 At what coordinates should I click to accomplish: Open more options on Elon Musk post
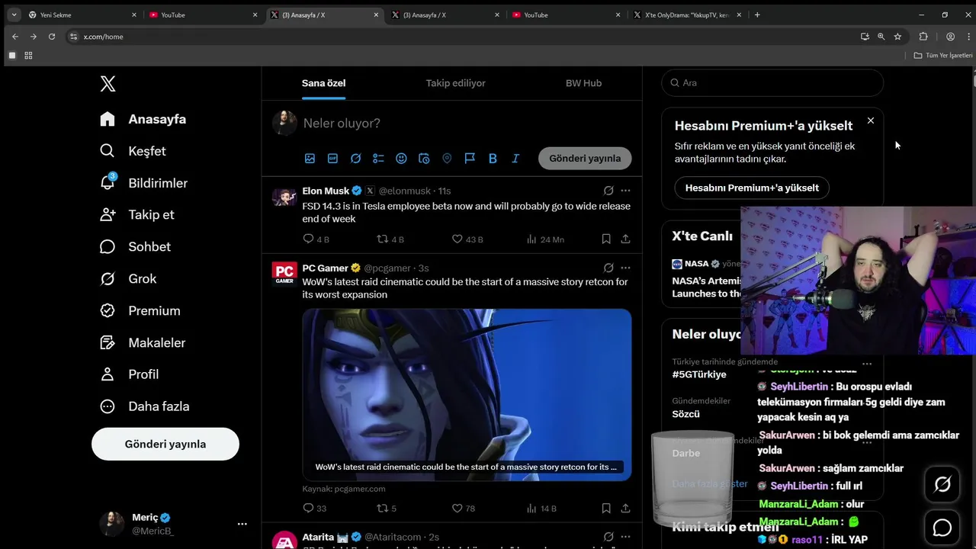[x=625, y=191]
